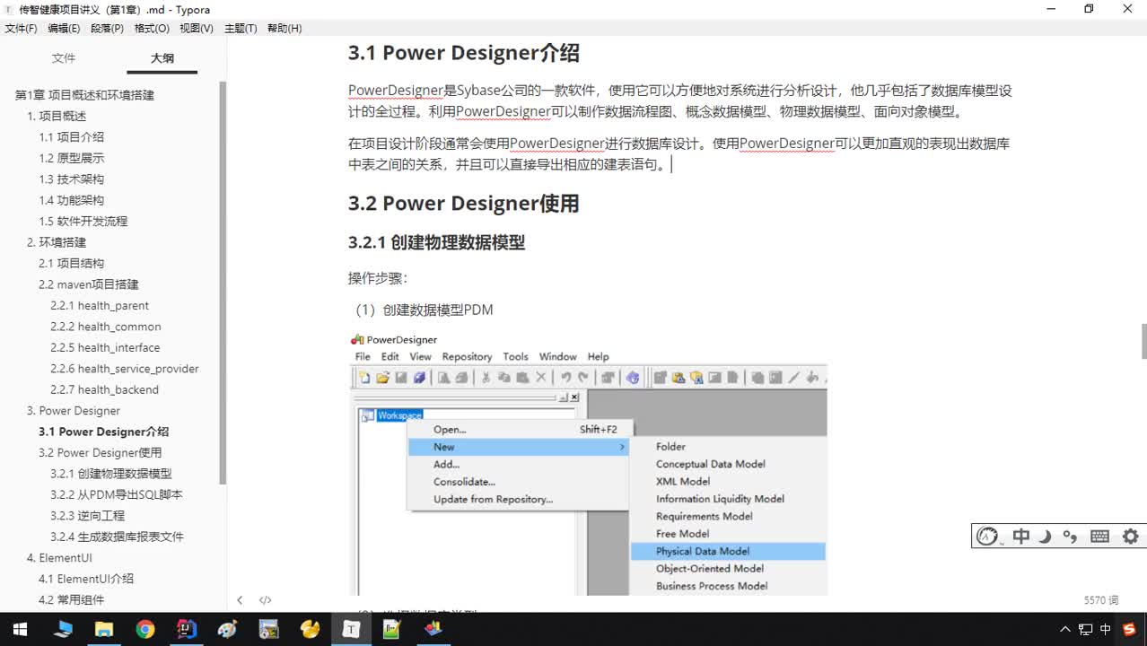Image resolution: width=1147 pixels, height=646 pixels.
Task: Click the Sogou S icon in system tray
Action: [1129, 629]
